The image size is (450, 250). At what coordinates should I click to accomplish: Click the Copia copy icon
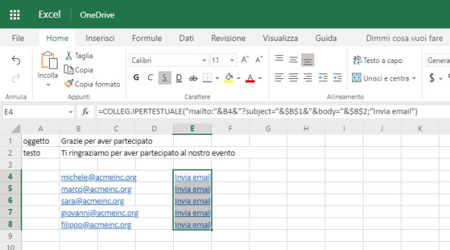(69, 70)
